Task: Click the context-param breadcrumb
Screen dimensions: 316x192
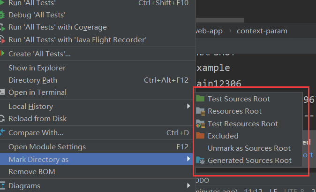Action: 262,31
